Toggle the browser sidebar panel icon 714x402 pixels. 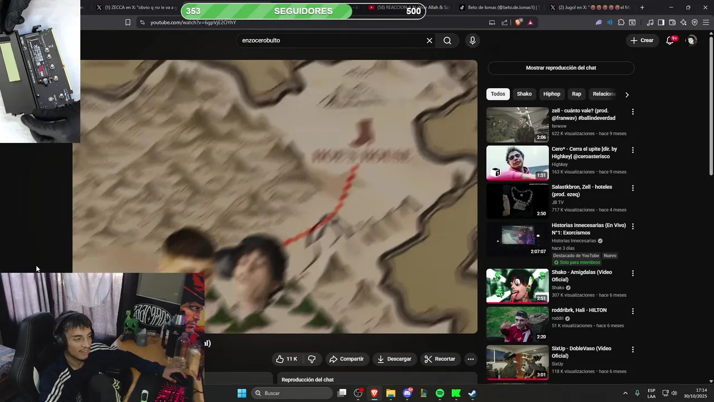pyautogui.click(x=661, y=22)
